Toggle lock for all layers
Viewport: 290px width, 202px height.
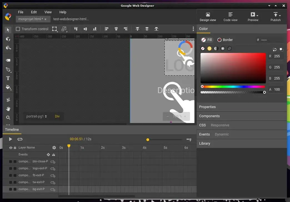pyautogui.click(x=15, y=148)
